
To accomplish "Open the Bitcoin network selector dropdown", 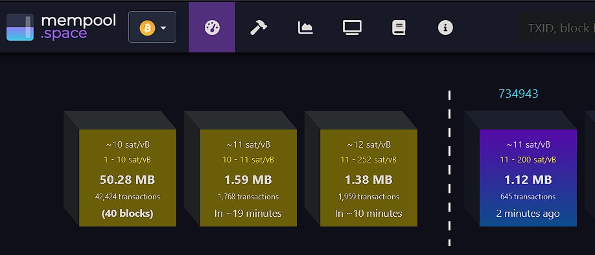I will [x=152, y=27].
